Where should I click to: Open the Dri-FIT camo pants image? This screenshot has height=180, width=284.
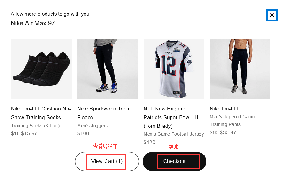point(240,69)
